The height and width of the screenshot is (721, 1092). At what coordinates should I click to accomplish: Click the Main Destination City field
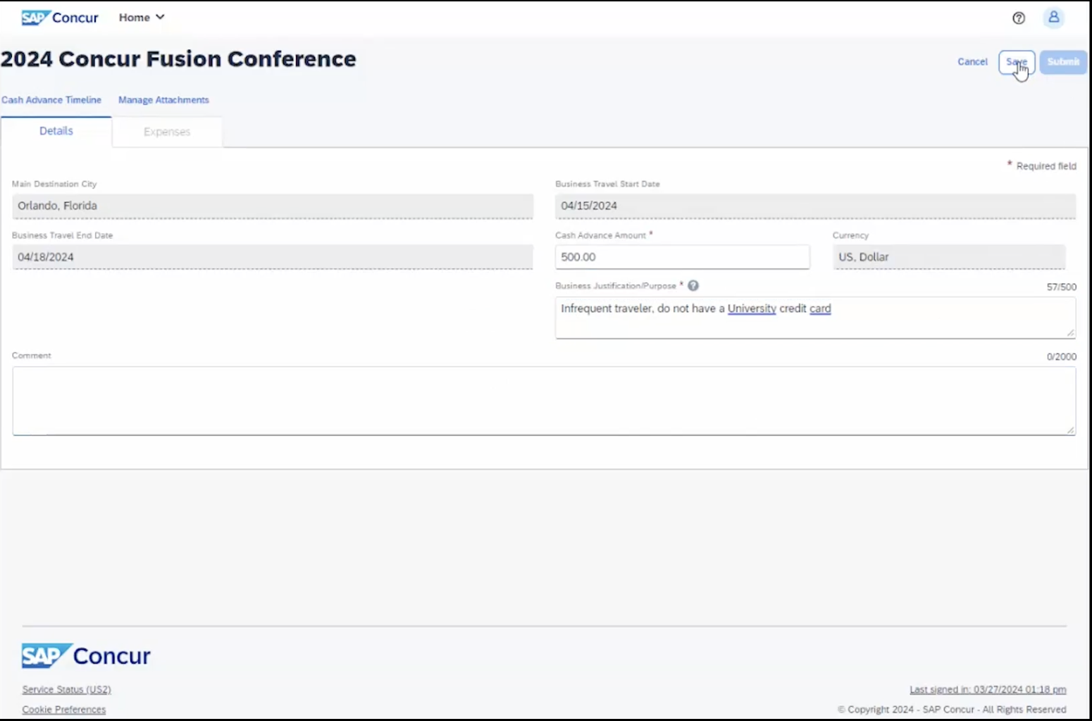click(273, 206)
